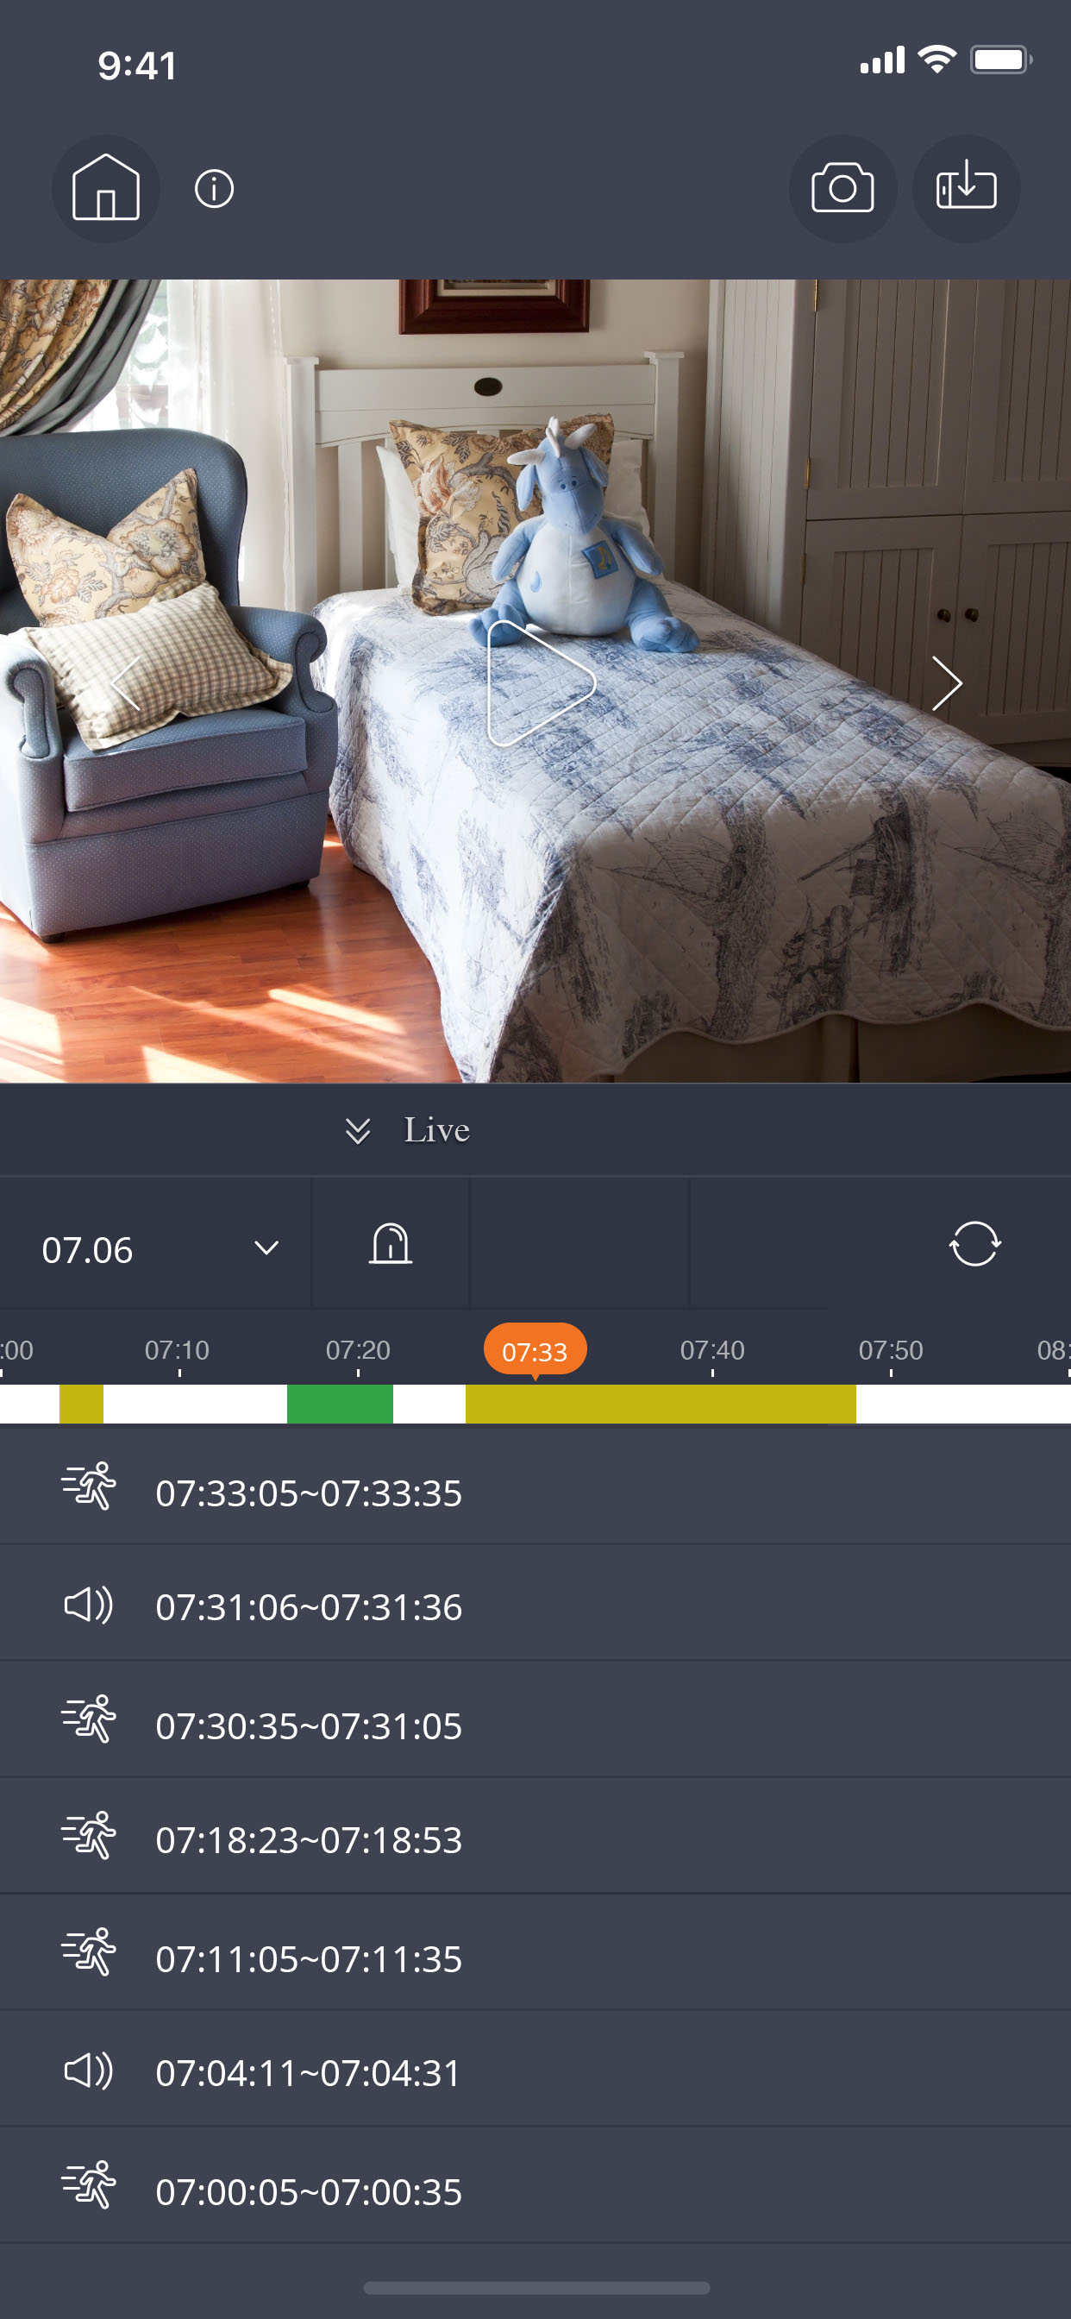Select sound event 07:04:11~07:04:31
Image resolution: width=1071 pixels, height=2319 pixels.
[x=535, y=2072]
